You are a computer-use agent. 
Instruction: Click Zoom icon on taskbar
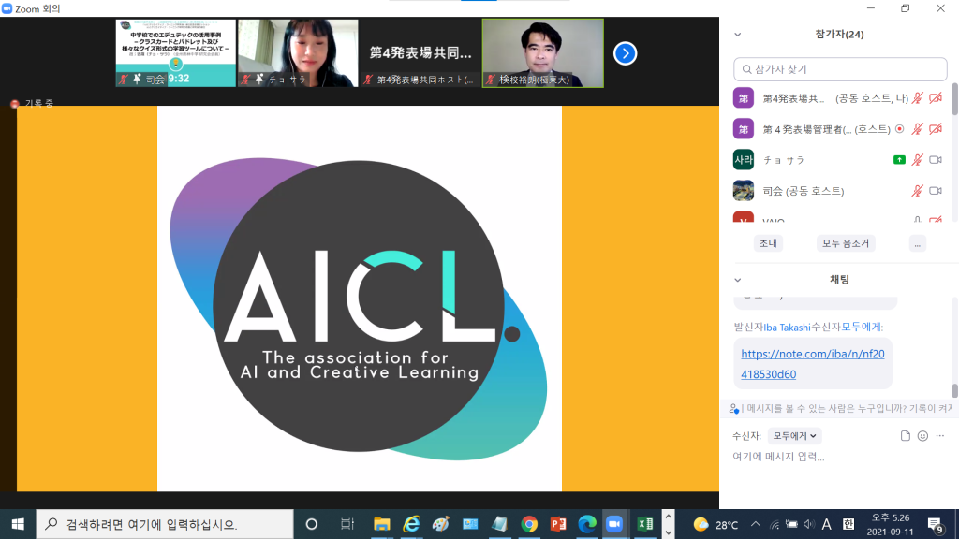(614, 524)
